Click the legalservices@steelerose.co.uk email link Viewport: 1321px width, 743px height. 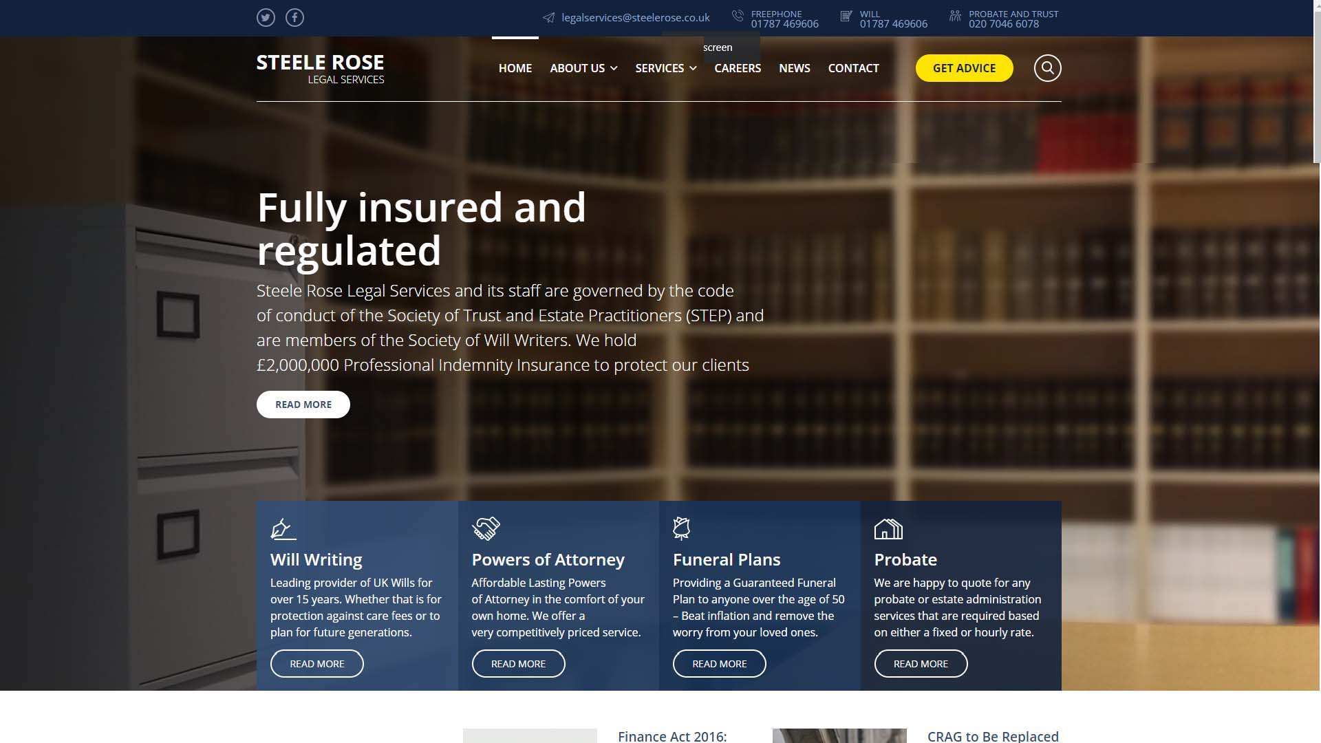tap(635, 18)
